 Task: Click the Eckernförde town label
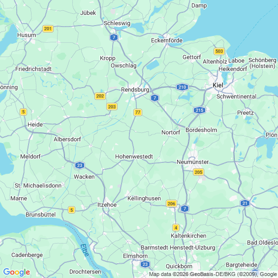[167, 40]
